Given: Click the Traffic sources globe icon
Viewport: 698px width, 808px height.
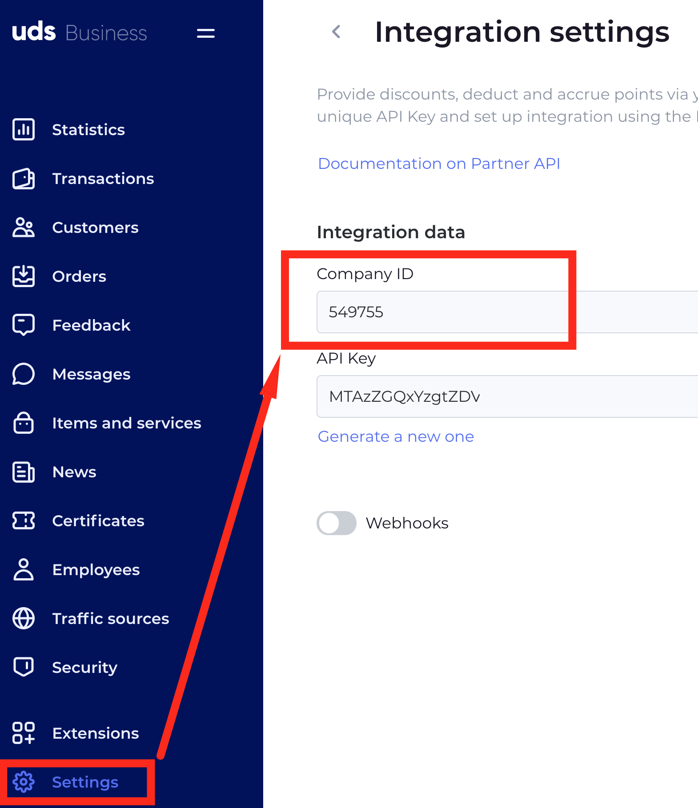Looking at the screenshot, I should pos(24,618).
